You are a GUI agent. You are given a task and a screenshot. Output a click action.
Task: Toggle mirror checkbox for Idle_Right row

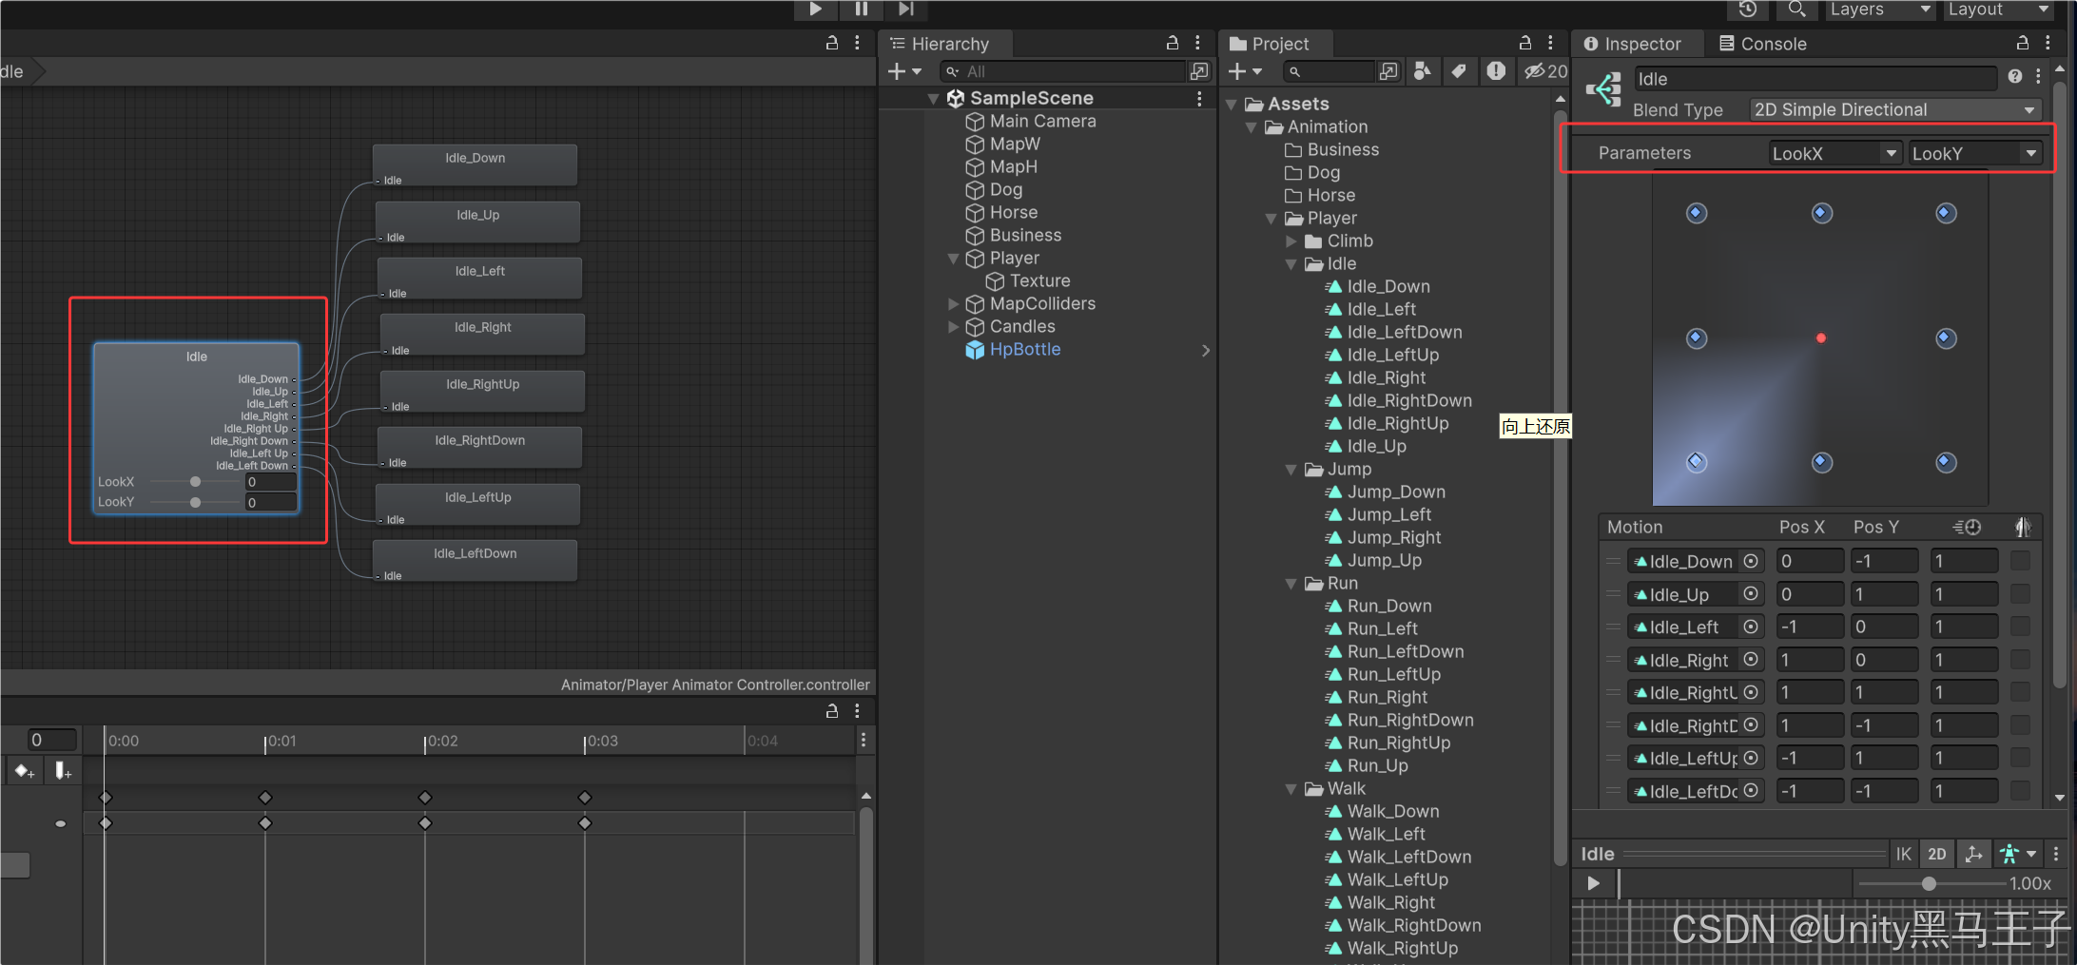tap(2021, 660)
